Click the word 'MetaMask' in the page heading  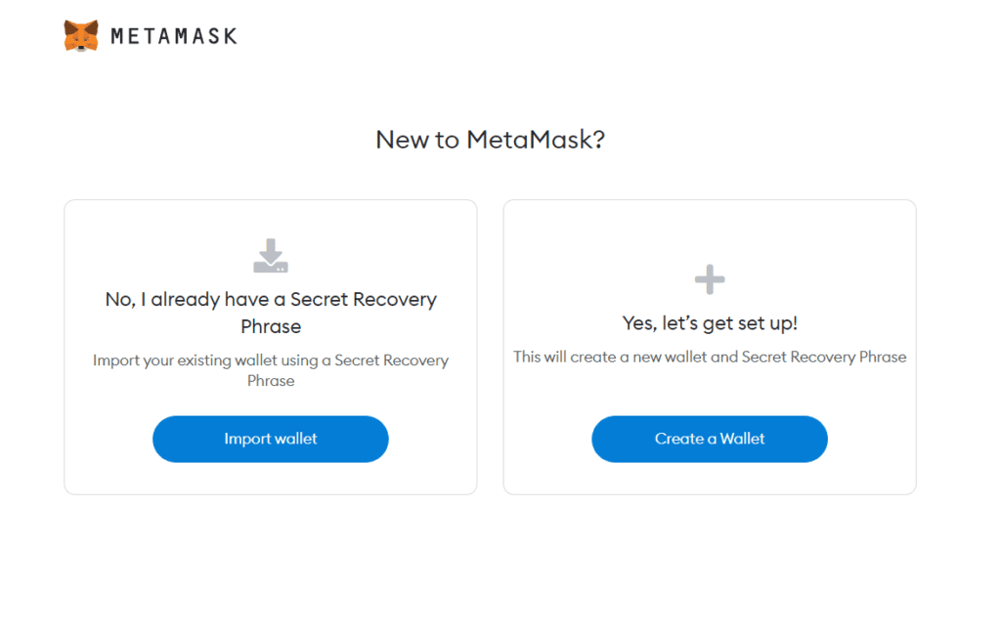[530, 140]
